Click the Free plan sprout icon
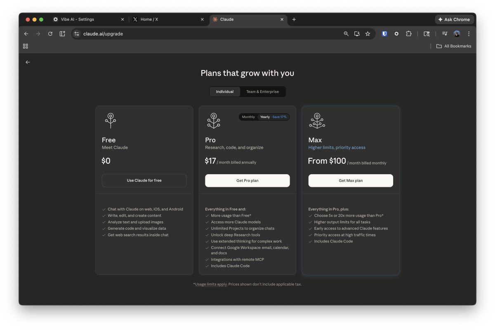This screenshot has height=330, width=495. coord(110,121)
